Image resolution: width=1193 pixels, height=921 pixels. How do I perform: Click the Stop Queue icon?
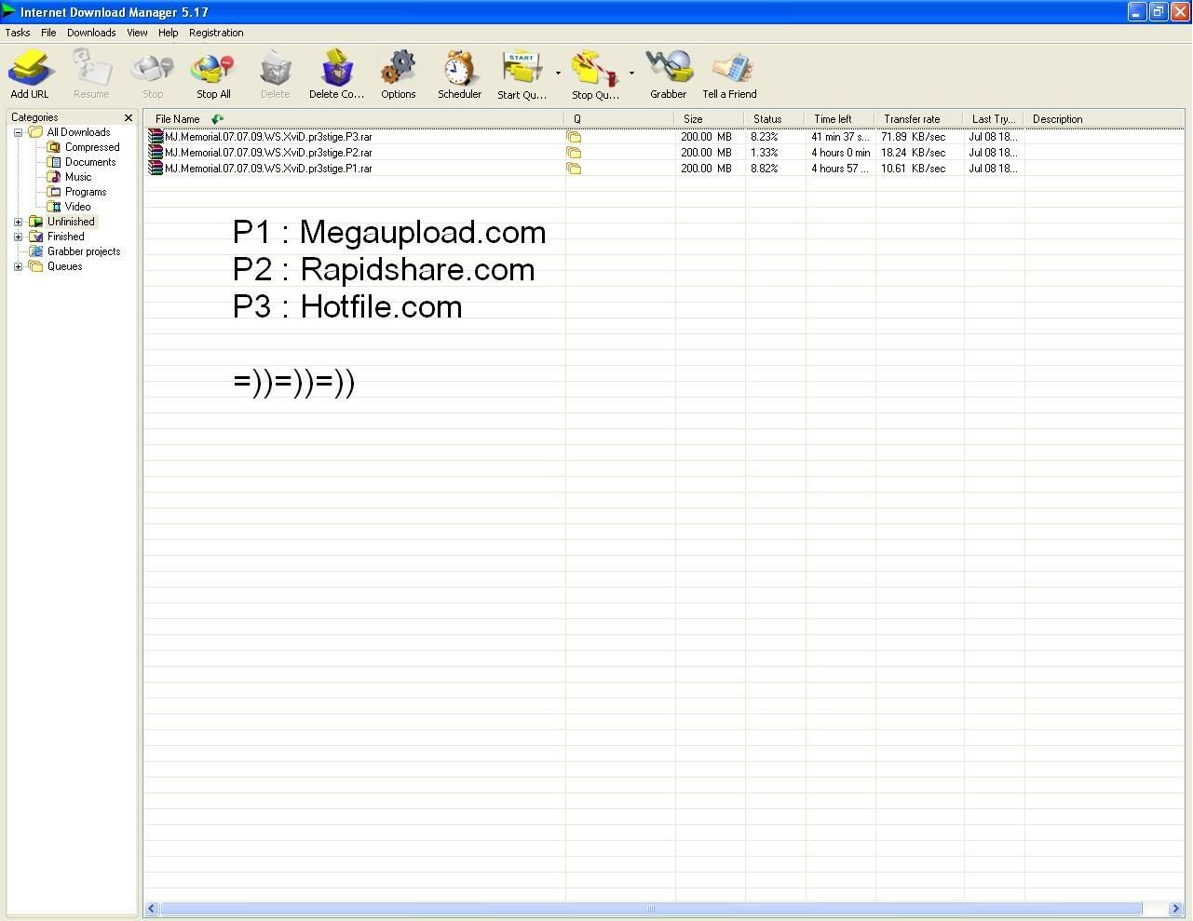coord(595,69)
